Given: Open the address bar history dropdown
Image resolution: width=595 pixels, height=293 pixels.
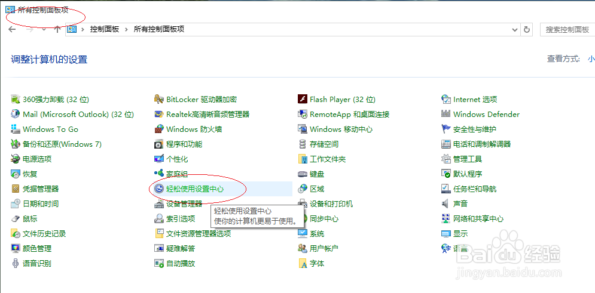Looking at the screenshot, I should (514, 29).
